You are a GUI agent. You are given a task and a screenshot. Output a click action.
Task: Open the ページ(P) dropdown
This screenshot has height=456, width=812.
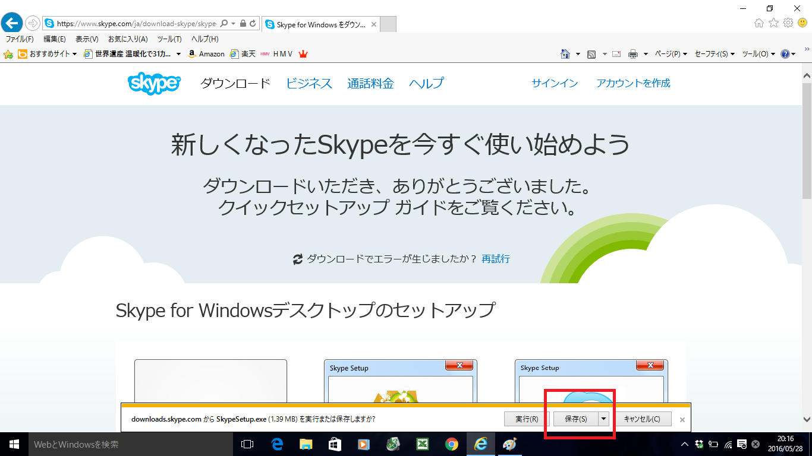671,54
